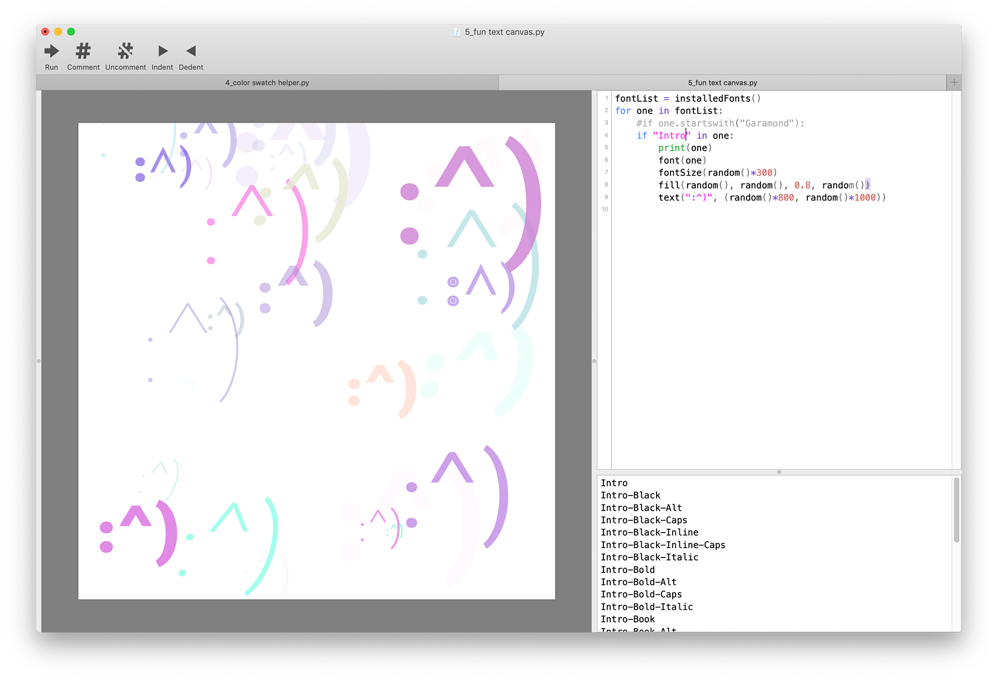The width and height of the screenshot is (998, 680).
Task: Click the Comment hash icon
Action: pos(83,51)
